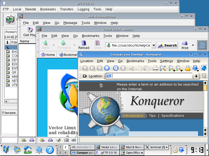Viewport: 209px width, 156px height.
Task: Click the Konqueror page vertical scrollbar thumb
Action: [x=205, y=88]
